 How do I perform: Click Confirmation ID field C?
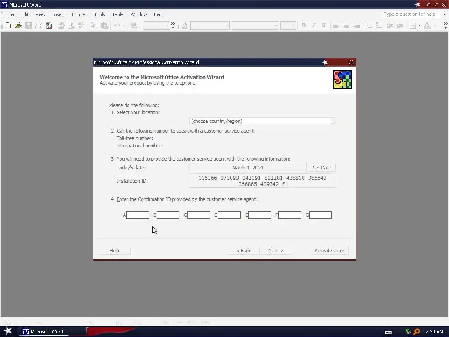pos(199,215)
